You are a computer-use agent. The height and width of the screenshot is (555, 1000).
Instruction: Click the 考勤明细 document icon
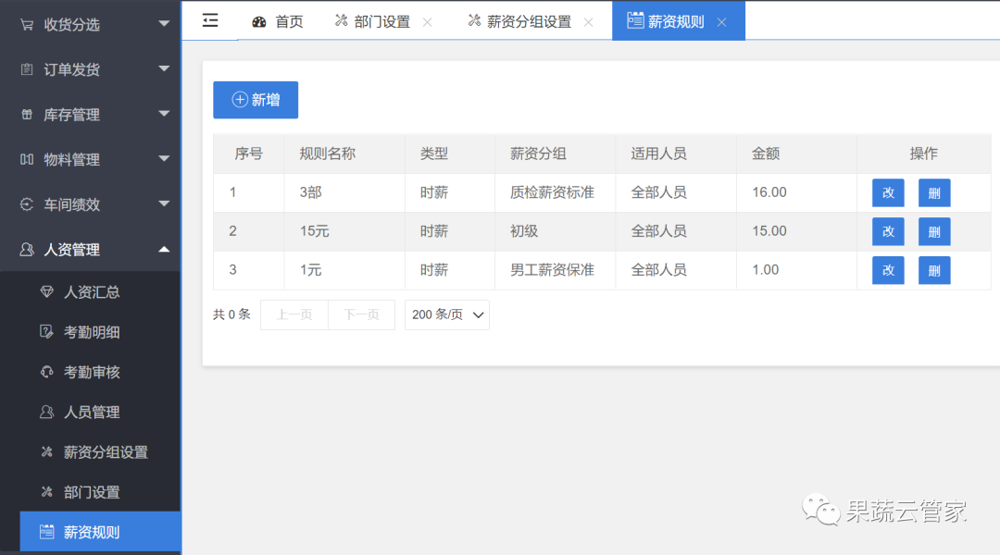(46, 332)
